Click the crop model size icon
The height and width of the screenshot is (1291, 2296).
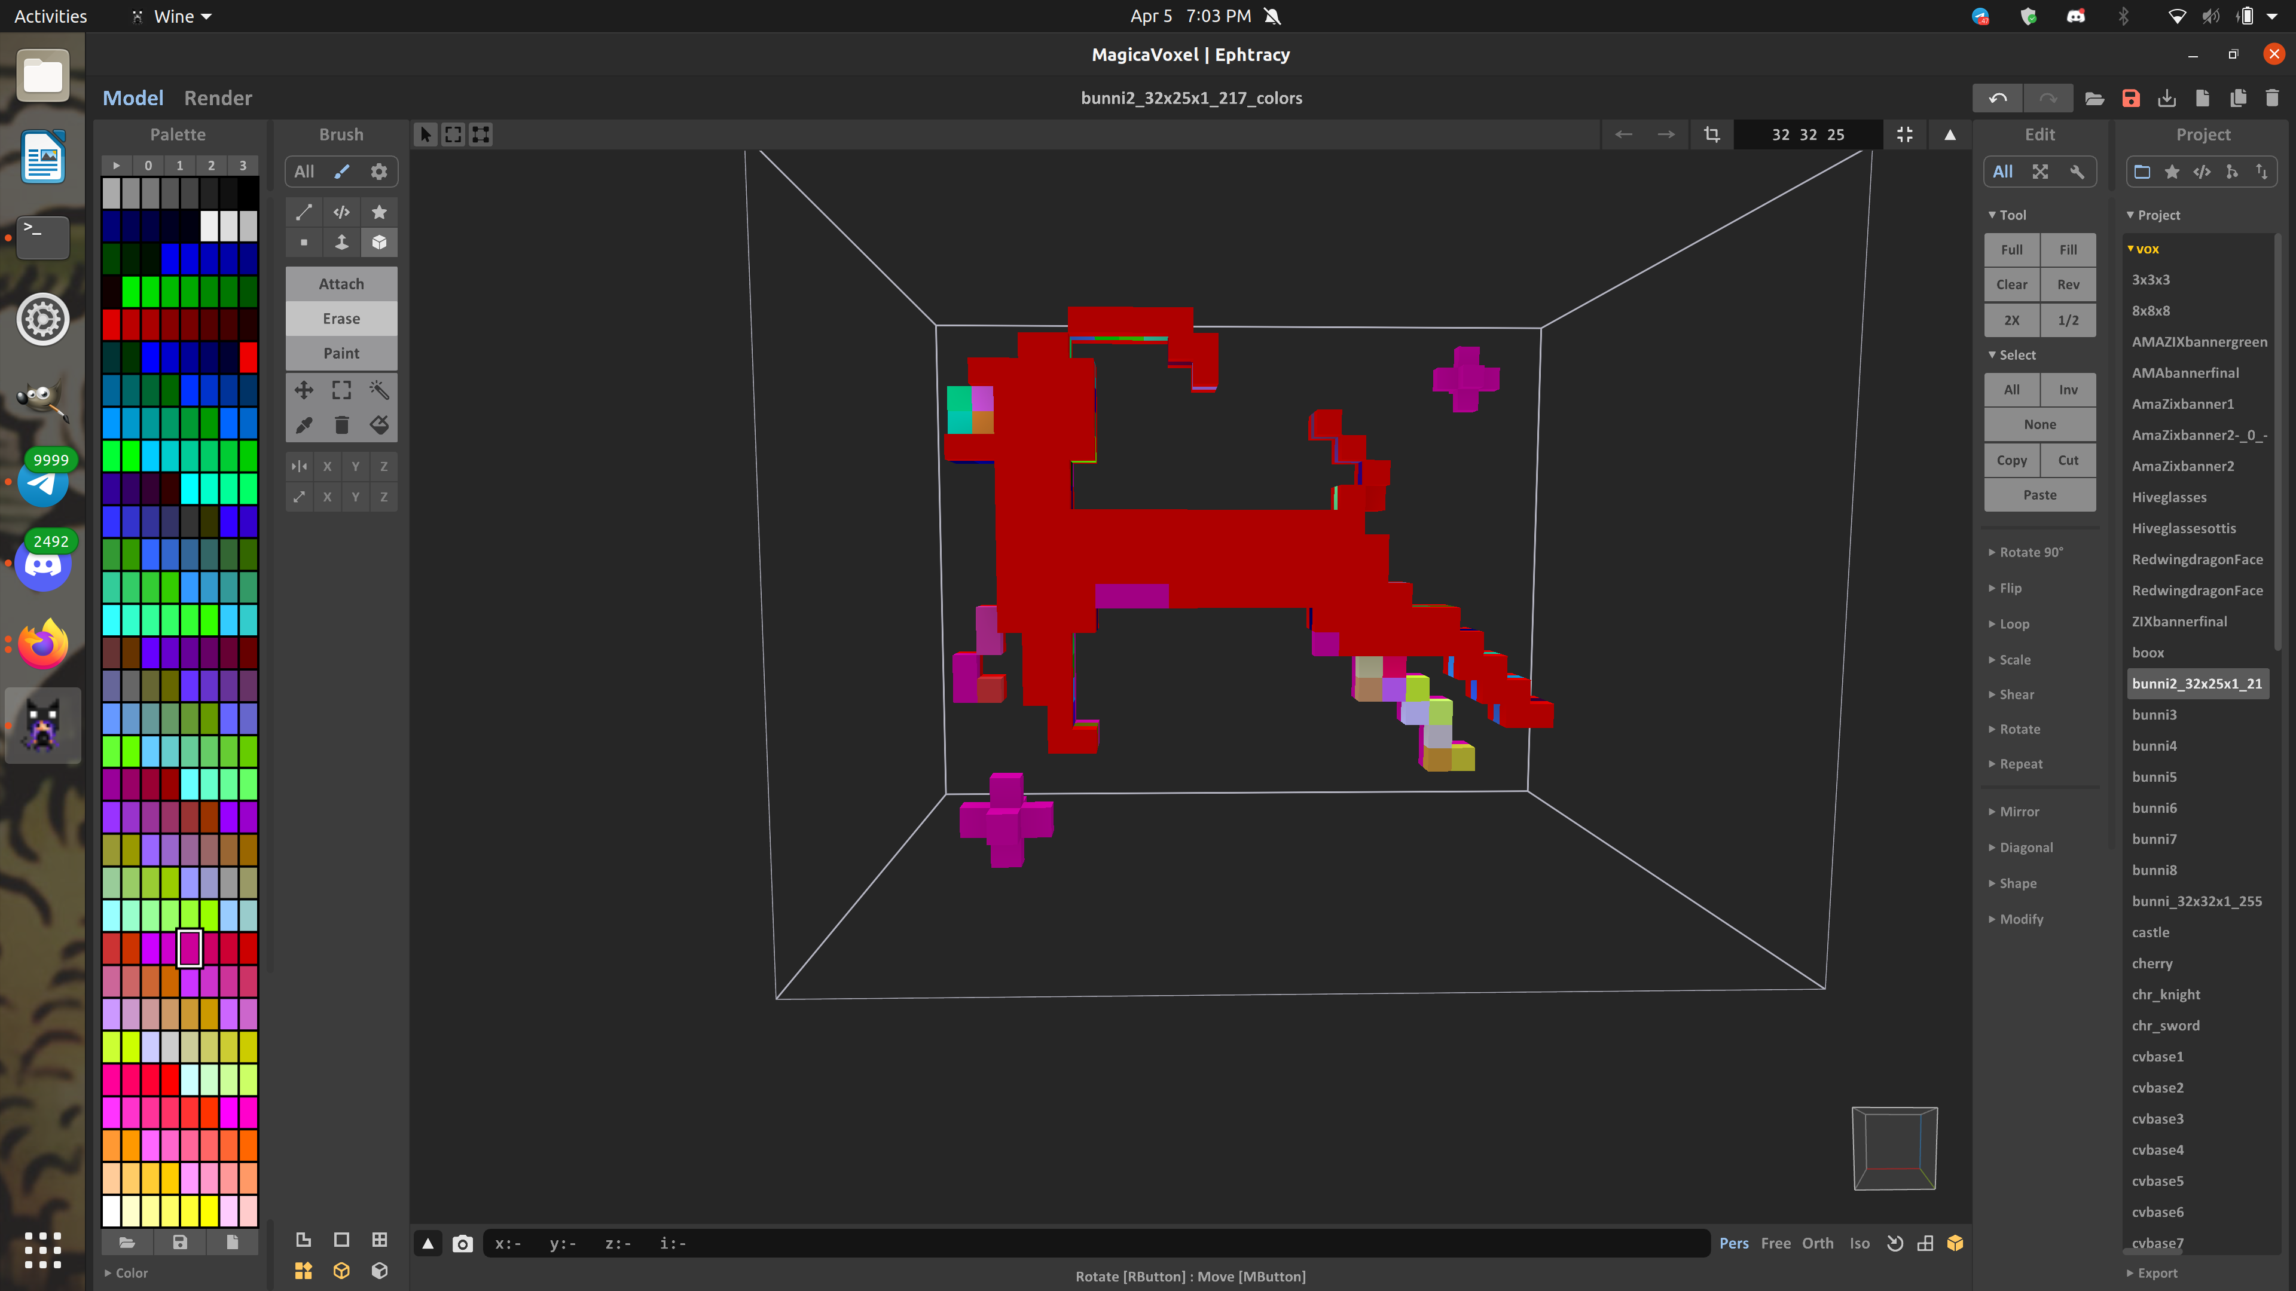pos(1711,134)
